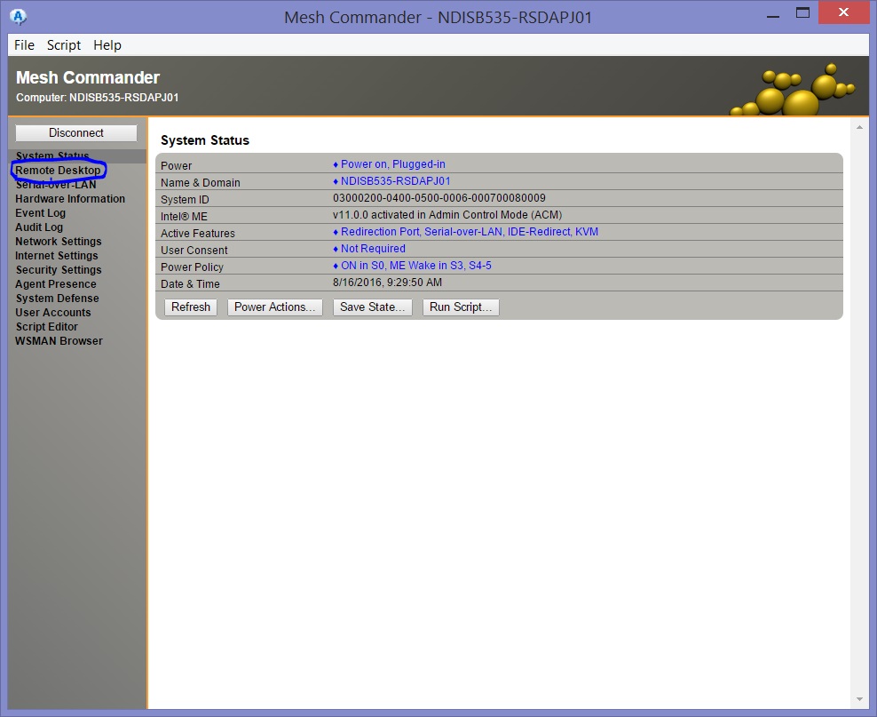Open the Event Log section
This screenshot has width=877, height=717.
pos(40,213)
